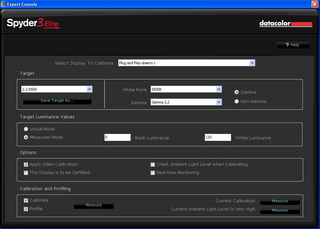Enable Real-time Monitoring checkbox

coord(153,173)
